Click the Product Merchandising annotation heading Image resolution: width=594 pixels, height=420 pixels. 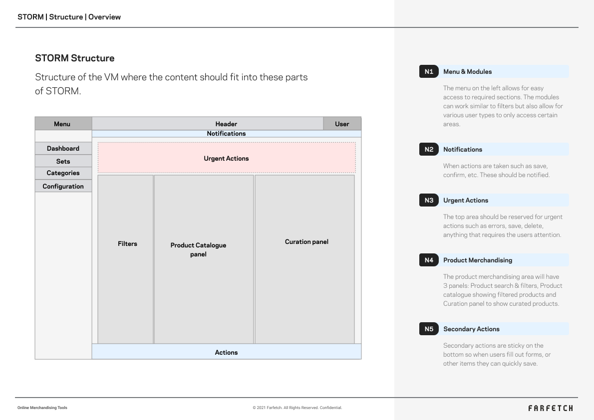(478, 260)
